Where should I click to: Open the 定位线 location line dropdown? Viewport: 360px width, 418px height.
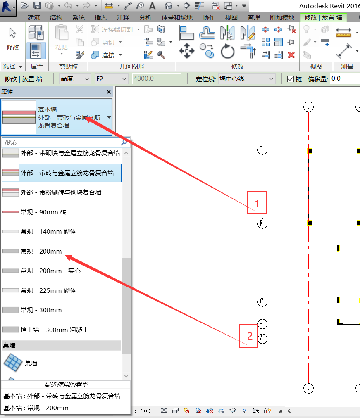(x=247, y=79)
